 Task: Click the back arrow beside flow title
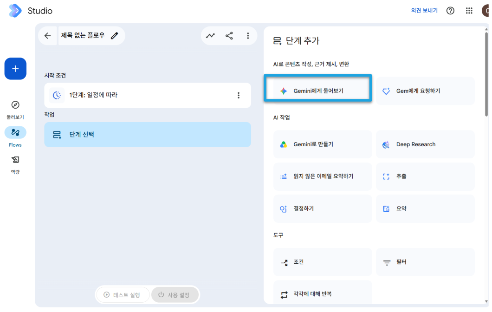point(48,36)
